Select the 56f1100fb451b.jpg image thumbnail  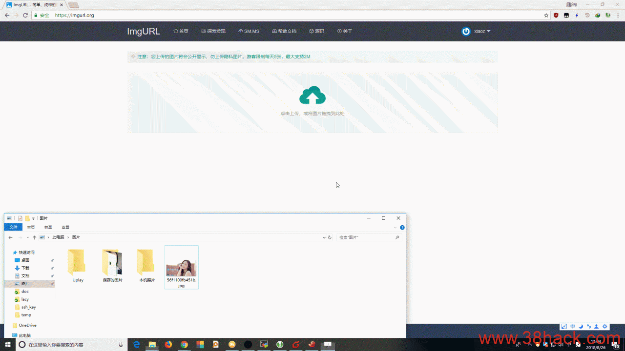181,267
